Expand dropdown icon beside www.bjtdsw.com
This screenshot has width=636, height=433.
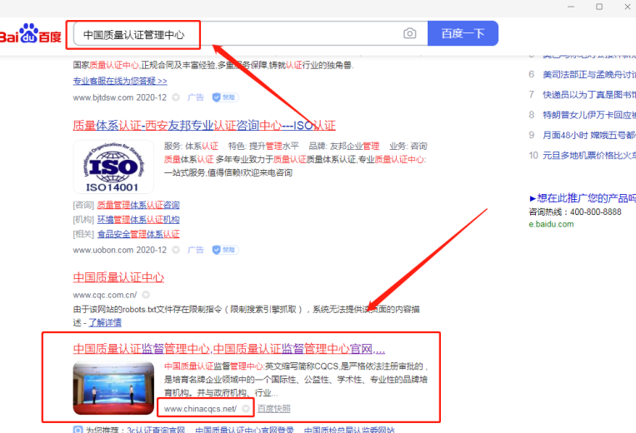(176, 97)
